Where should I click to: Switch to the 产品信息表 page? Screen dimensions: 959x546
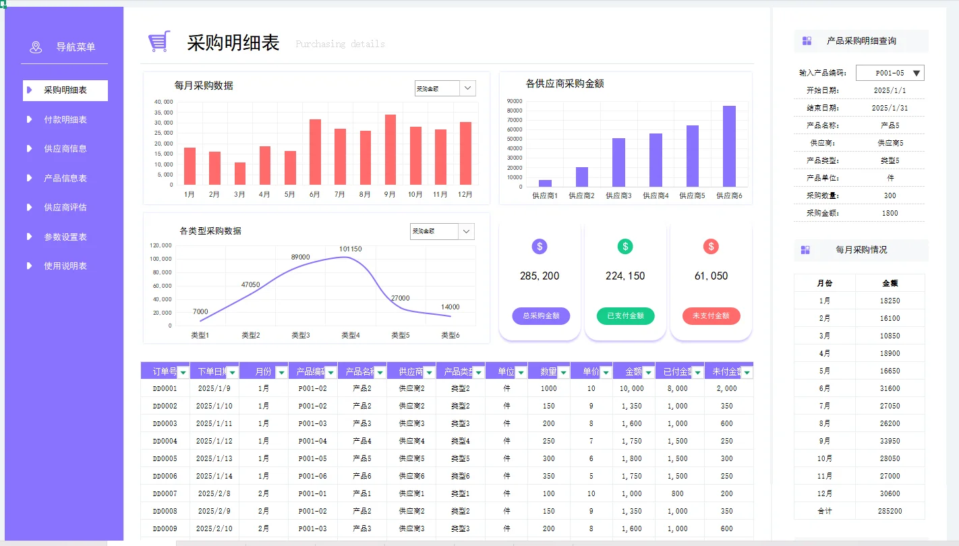pos(64,178)
